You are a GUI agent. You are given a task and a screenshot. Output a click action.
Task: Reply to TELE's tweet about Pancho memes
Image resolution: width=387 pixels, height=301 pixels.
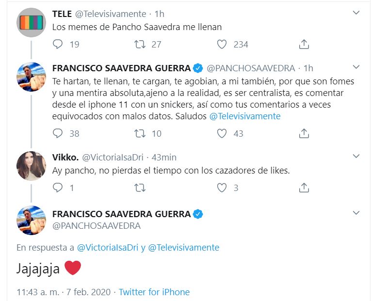point(58,45)
